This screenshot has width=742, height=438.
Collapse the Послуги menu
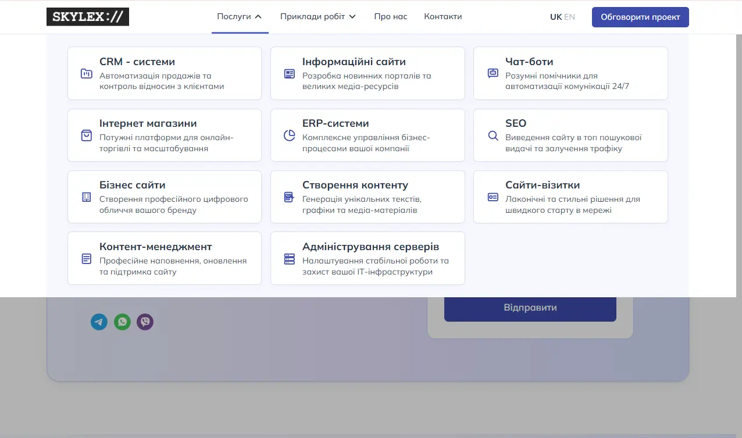coord(240,16)
